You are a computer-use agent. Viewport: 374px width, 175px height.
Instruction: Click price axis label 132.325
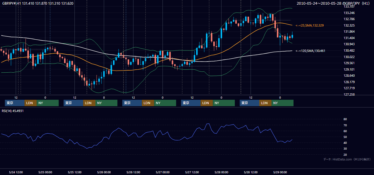pyautogui.click(x=349, y=26)
